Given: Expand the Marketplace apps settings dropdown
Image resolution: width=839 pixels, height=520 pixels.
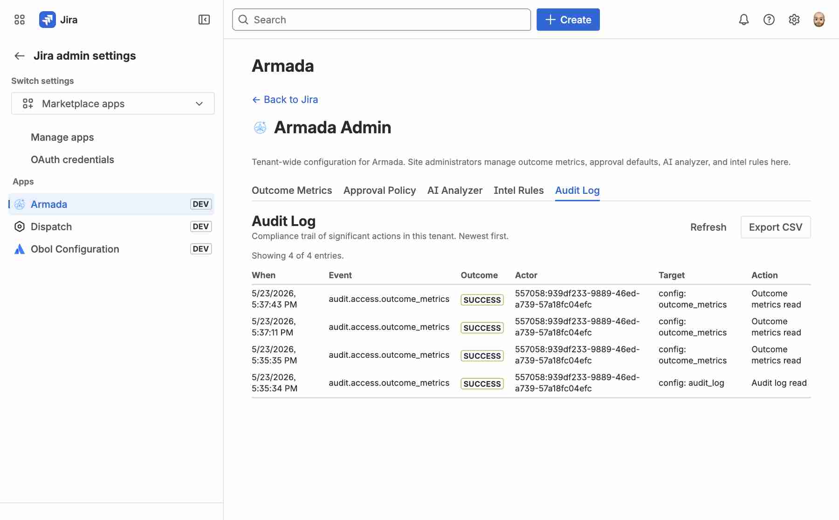Looking at the screenshot, I should pos(113,103).
